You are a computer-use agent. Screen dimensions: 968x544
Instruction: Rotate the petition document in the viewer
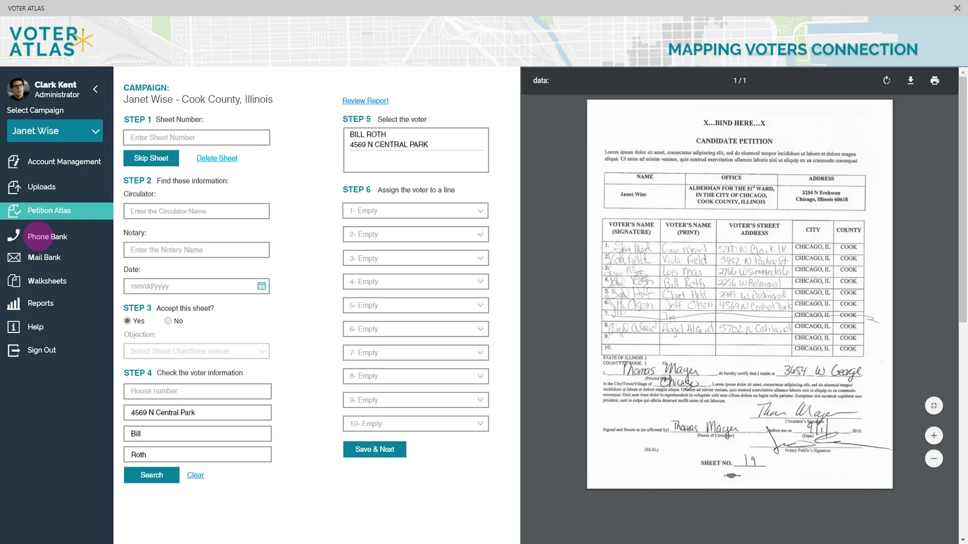point(886,80)
